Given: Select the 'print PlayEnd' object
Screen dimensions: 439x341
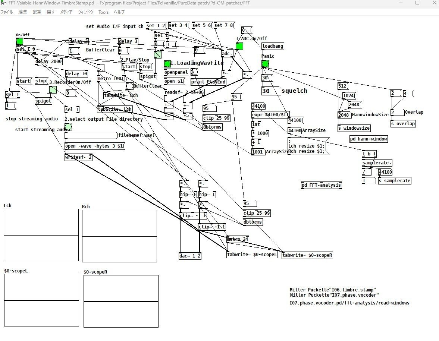Looking at the screenshot, I should [x=208, y=82].
